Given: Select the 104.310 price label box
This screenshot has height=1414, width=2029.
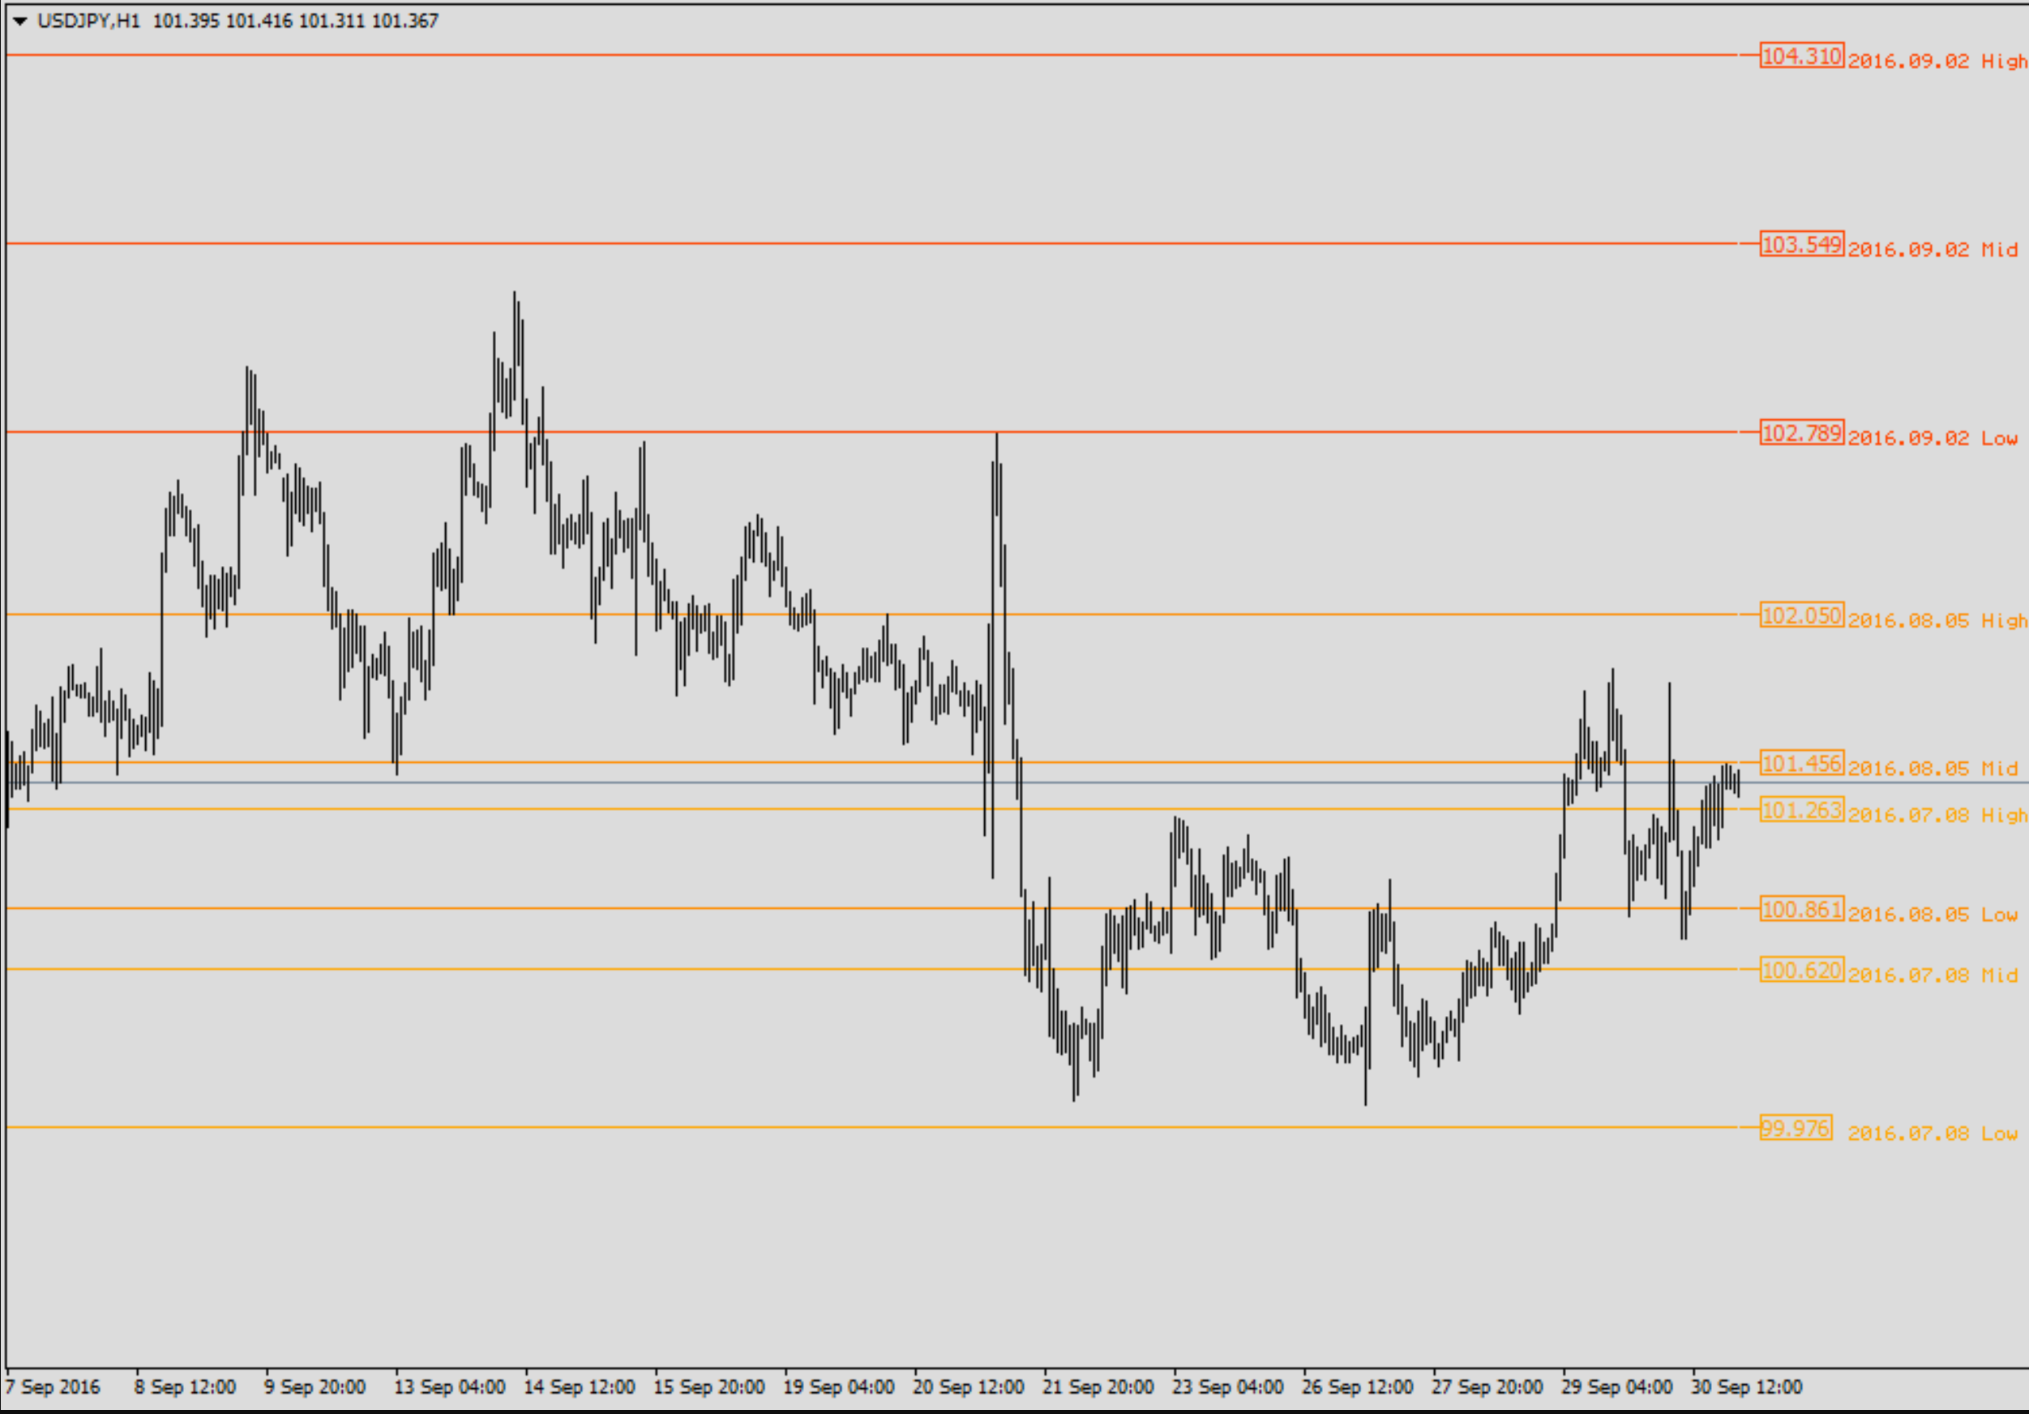Looking at the screenshot, I should (x=1801, y=56).
